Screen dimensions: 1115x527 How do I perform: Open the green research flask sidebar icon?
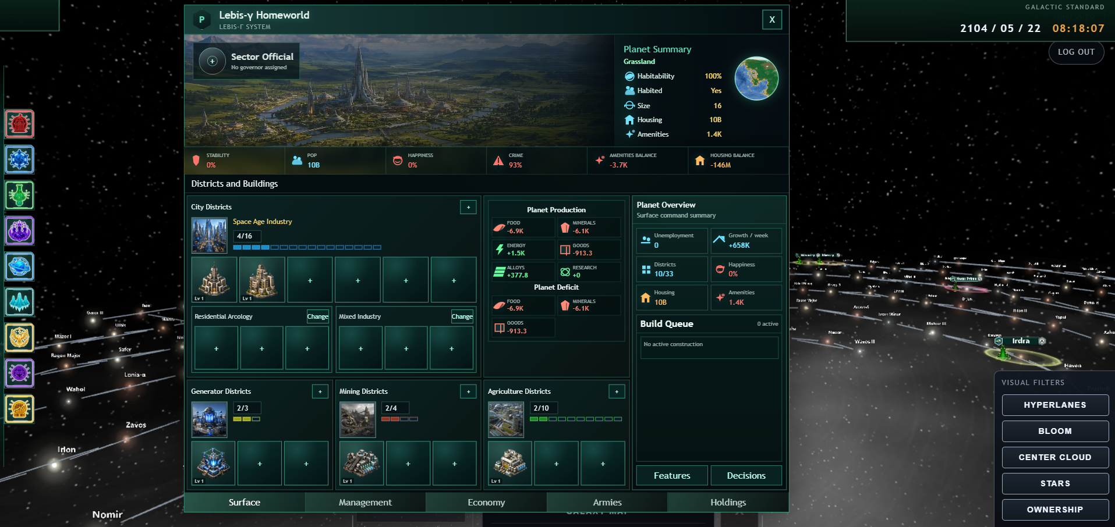coord(20,195)
